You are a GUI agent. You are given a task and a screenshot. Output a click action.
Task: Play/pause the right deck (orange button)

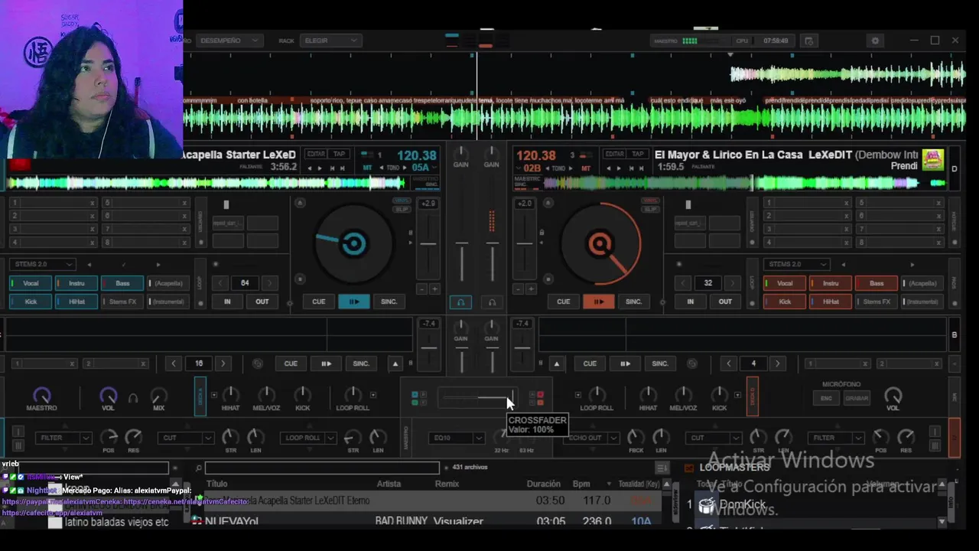(x=598, y=302)
